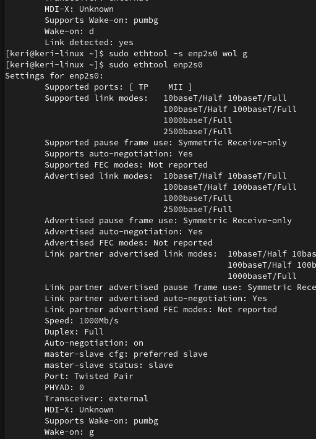The width and height of the screenshot is (316, 439).
Task: Click 'Supported pause frame use' line
Action: coord(166,143)
